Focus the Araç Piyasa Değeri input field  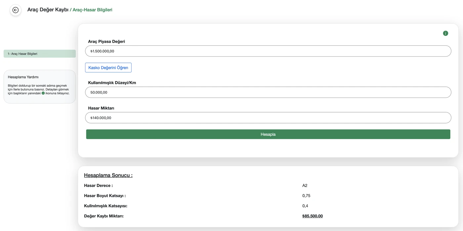268,51
